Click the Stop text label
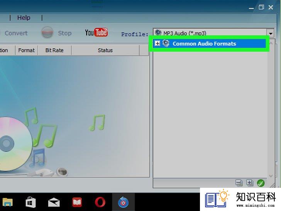281x211 pixels. (65, 33)
